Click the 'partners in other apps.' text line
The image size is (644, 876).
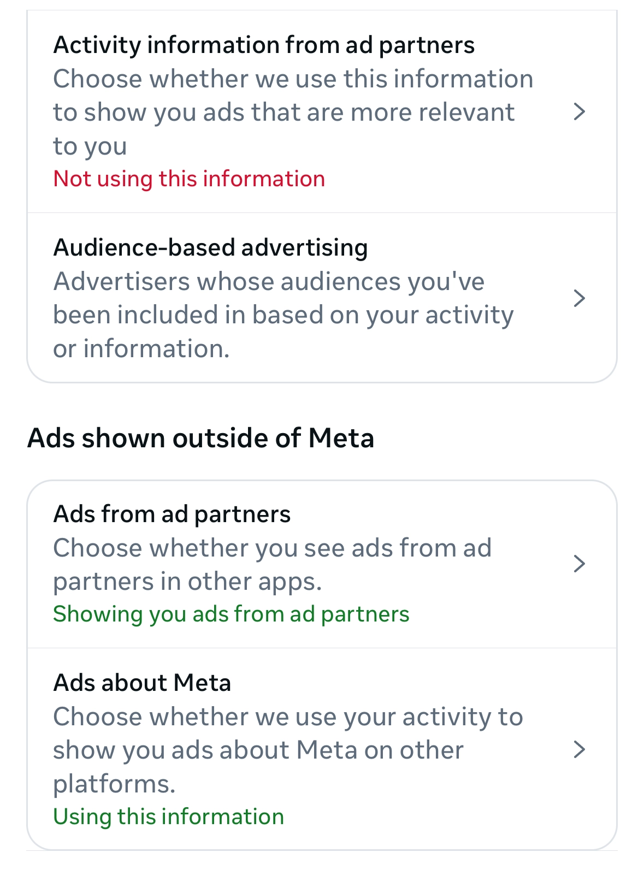click(187, 581)
